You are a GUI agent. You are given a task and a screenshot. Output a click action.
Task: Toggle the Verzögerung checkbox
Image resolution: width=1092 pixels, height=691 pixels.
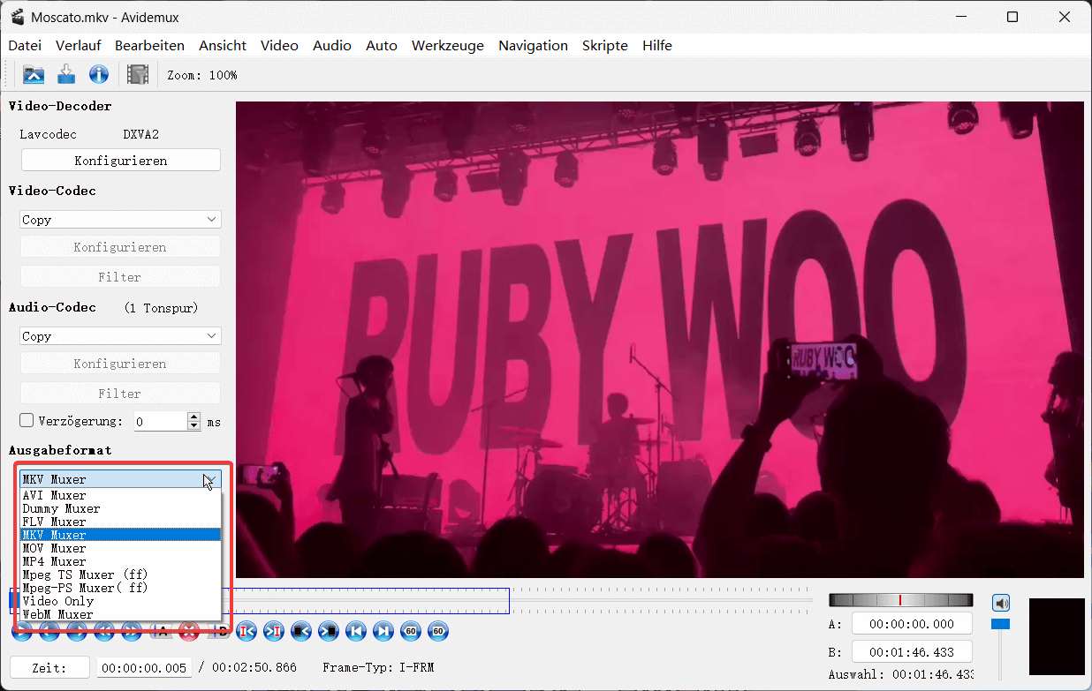click(27, 421)
